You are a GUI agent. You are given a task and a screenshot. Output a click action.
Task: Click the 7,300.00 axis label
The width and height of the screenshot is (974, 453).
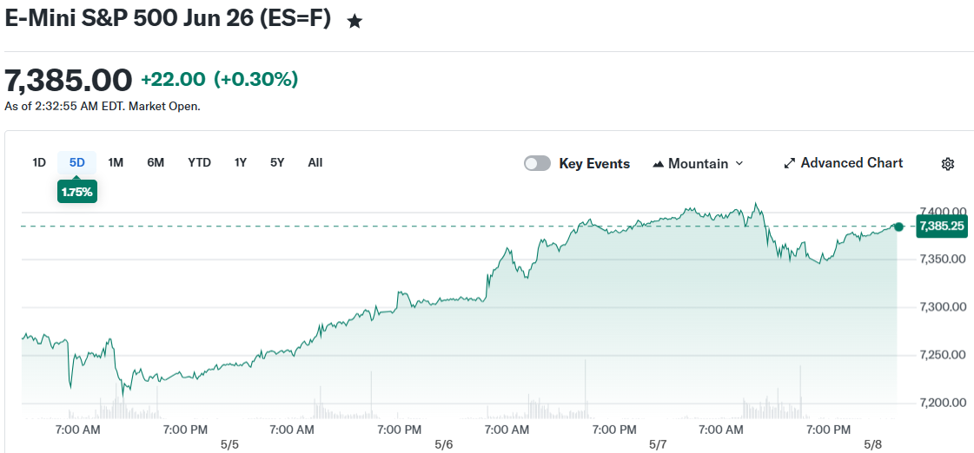(943, 307)
